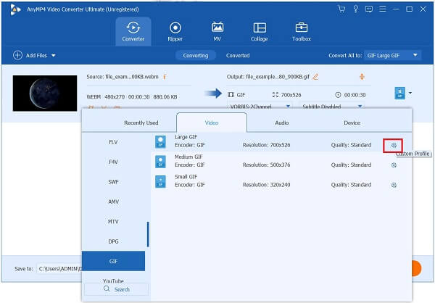Select the Small GIF profile icon
The height and width of the screenshot is (303, 435).
pos(160,181)
